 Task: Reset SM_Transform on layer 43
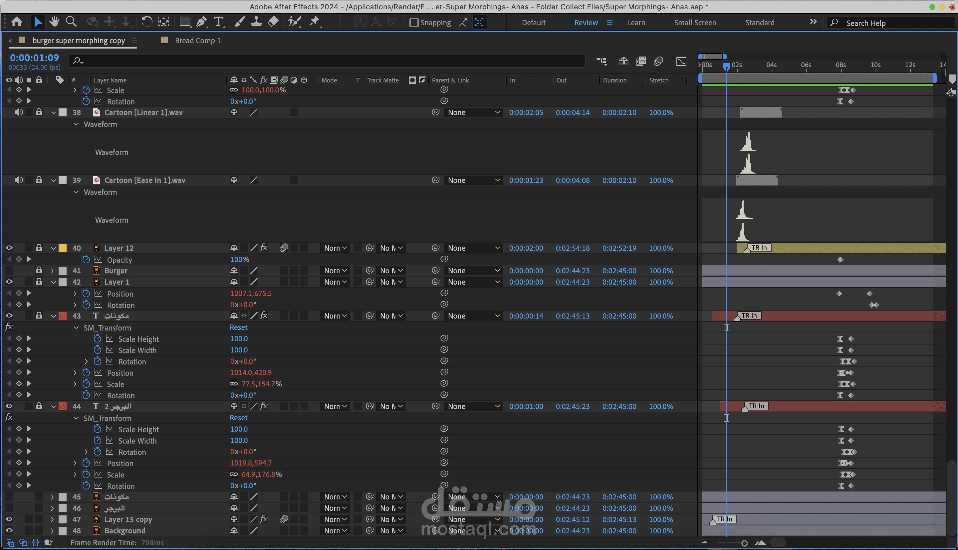(238, 328)
